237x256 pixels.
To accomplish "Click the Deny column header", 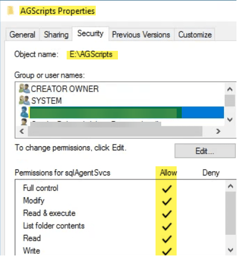I will (211, 173).
